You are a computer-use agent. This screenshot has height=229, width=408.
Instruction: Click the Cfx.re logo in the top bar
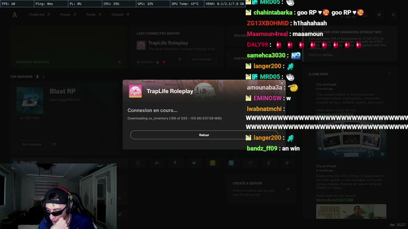[x=15, y=15]
